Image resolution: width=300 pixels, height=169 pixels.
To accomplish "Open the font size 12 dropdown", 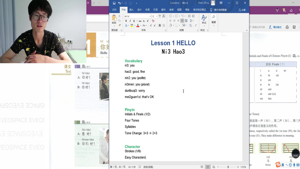I will pos(157,16).
